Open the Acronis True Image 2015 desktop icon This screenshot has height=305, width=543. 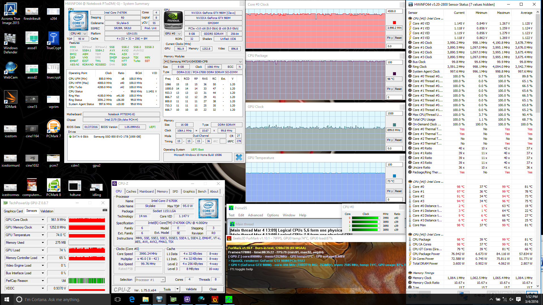[x=10, y=13]
